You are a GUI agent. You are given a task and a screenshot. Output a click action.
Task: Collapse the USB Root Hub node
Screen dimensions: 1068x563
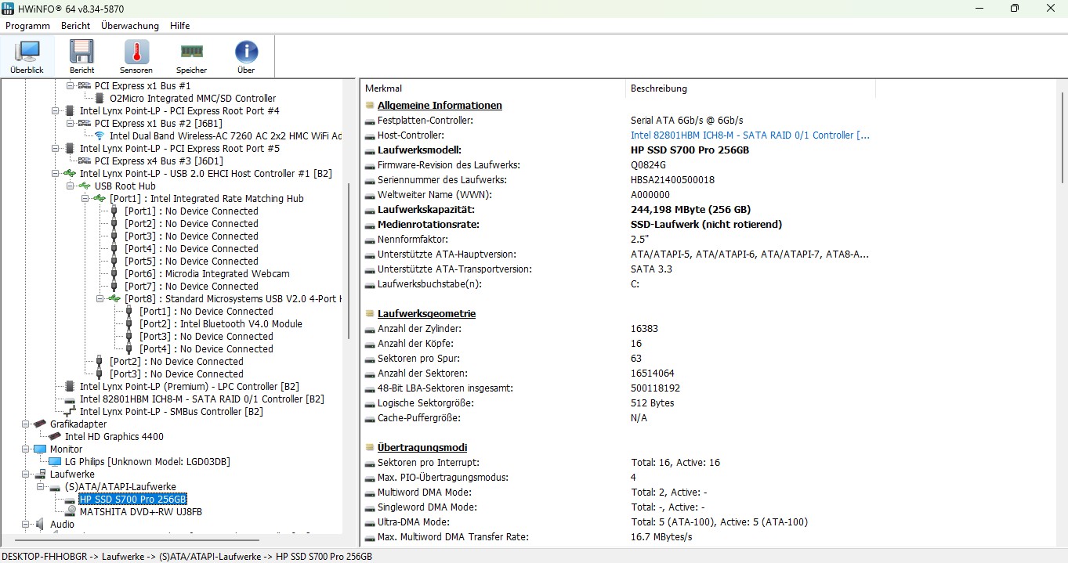coord(71,186)
